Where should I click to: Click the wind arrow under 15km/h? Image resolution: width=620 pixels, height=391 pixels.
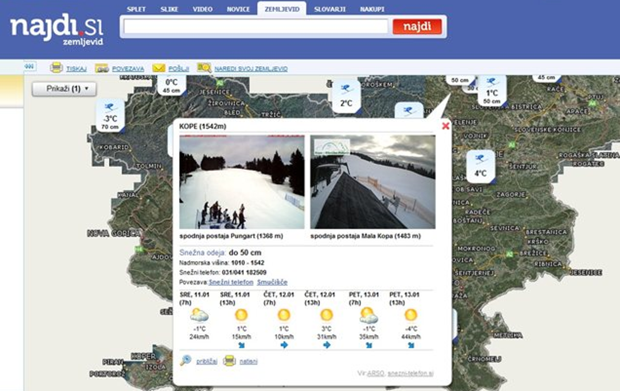(241, 345)
